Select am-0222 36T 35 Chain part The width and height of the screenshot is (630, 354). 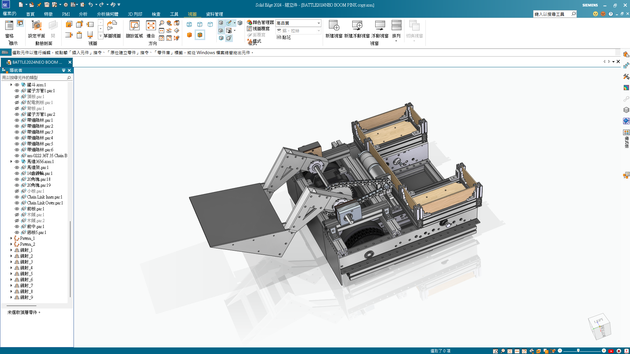pos(47,156)
